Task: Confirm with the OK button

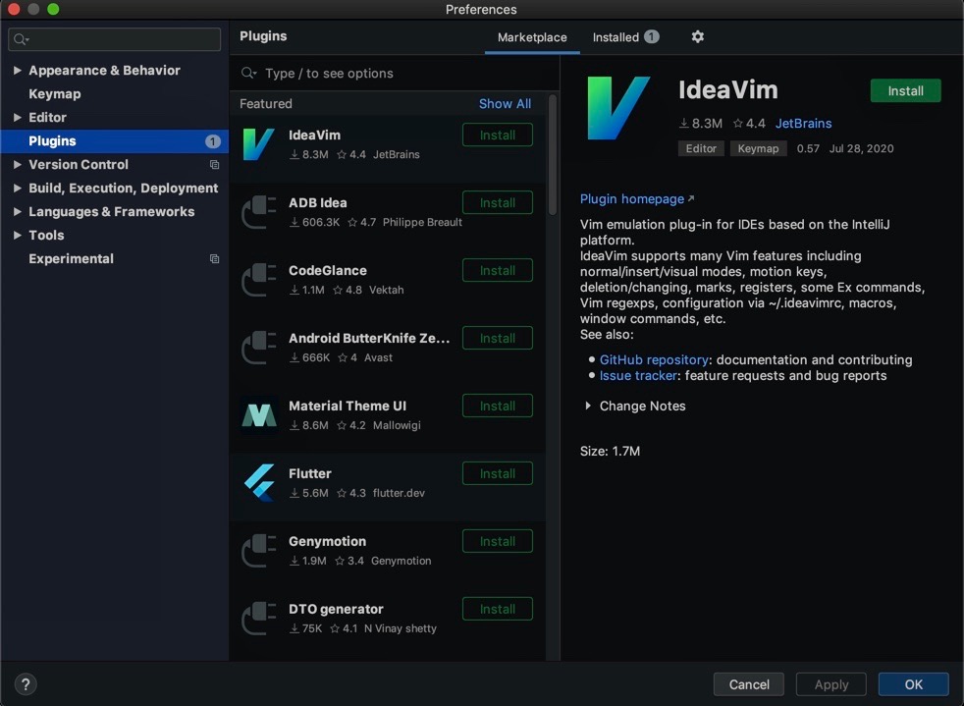Action: (914, 684)
